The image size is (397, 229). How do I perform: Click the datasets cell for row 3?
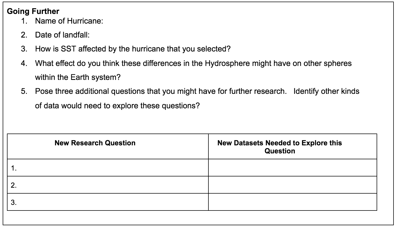click(293, 202)
